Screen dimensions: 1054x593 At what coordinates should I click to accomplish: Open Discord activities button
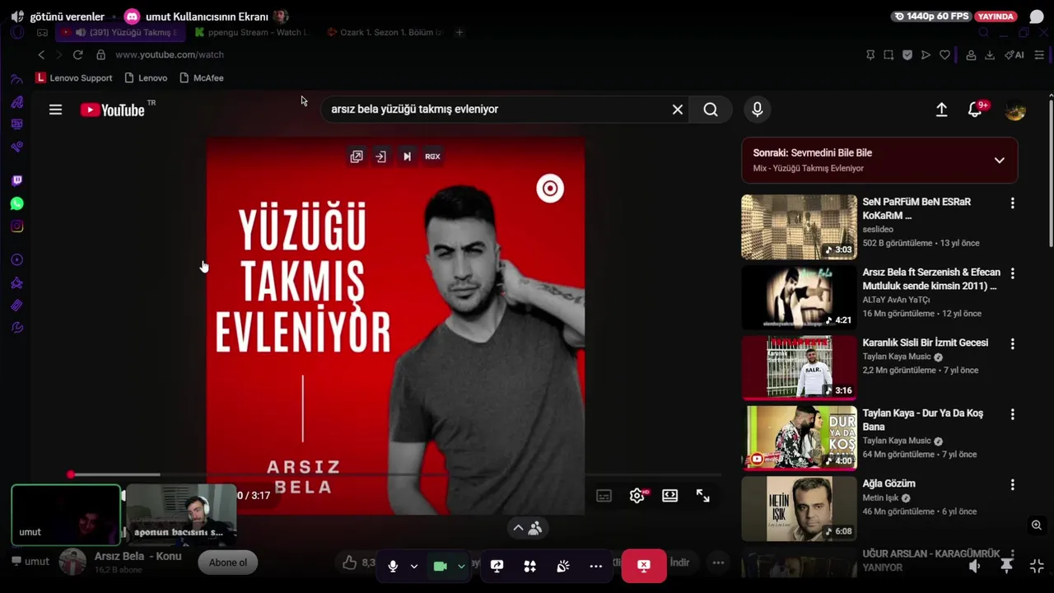click(530, 566)
